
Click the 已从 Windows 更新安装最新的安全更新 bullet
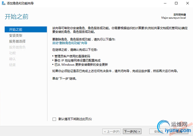[81, 65]
